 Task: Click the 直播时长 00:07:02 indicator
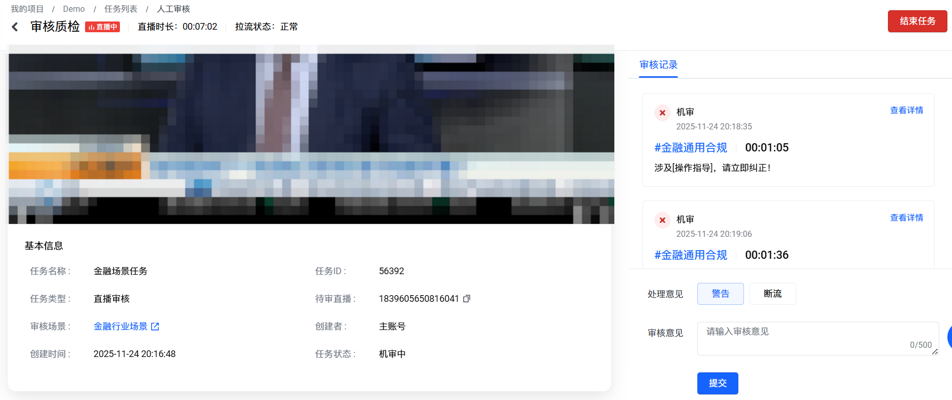[x=177, y=27]
